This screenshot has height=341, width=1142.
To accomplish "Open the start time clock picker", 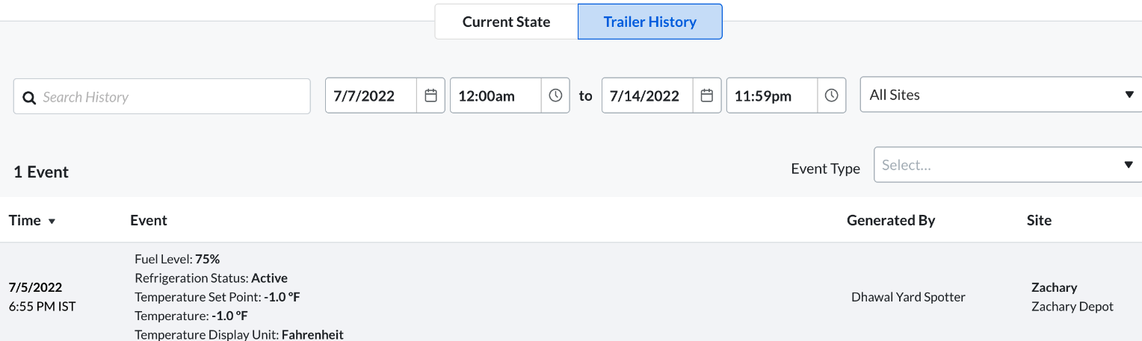I will click(555, 96).
